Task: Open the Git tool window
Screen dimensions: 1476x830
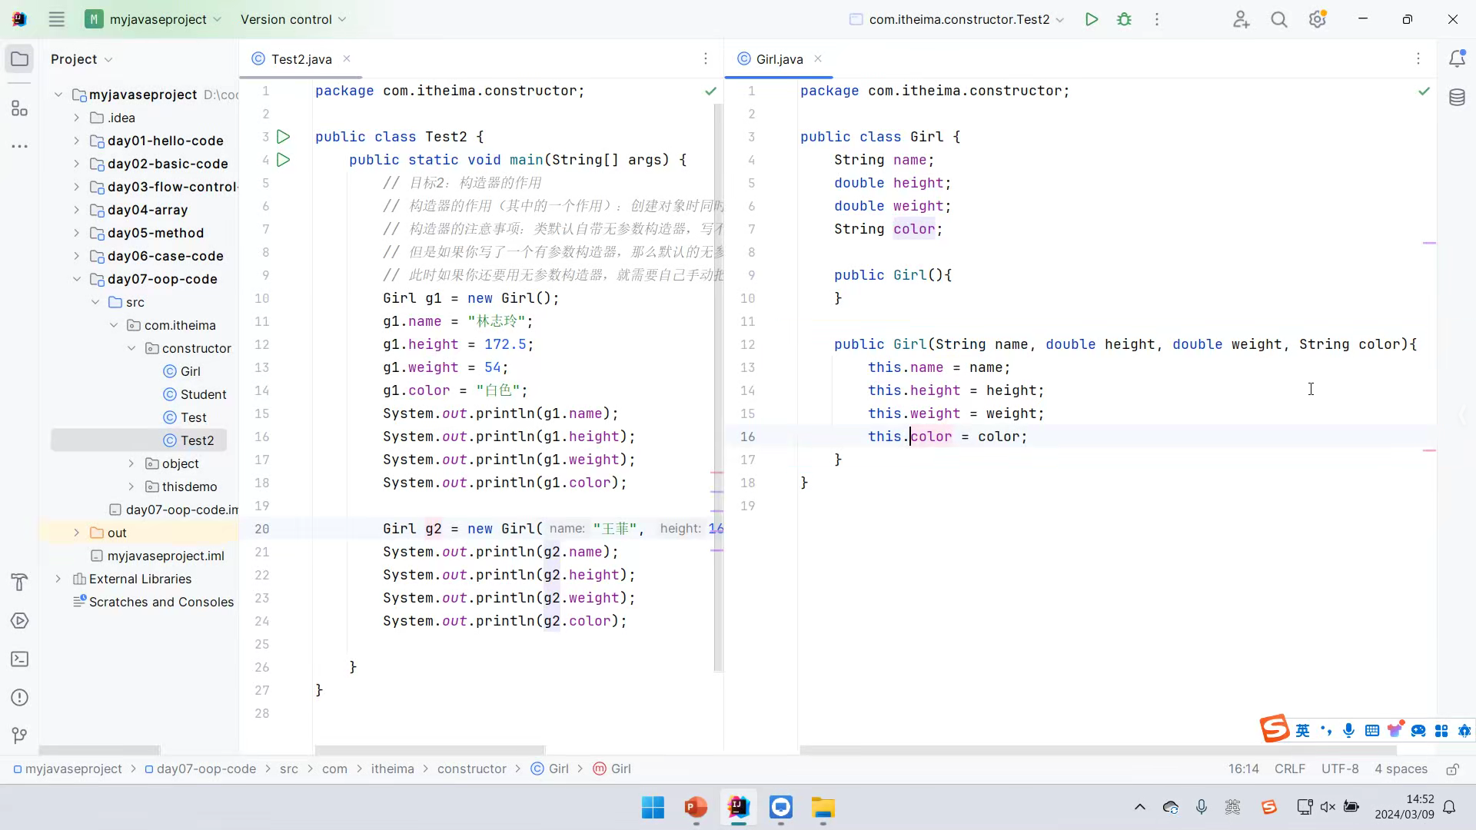Action: point(20,735)
